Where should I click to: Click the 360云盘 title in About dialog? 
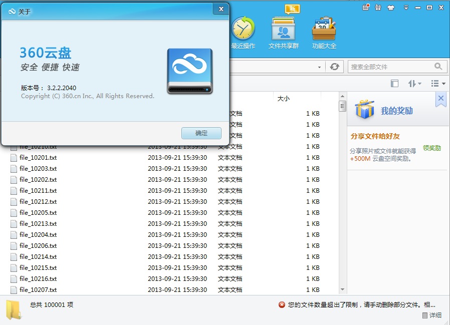point(45,53)
